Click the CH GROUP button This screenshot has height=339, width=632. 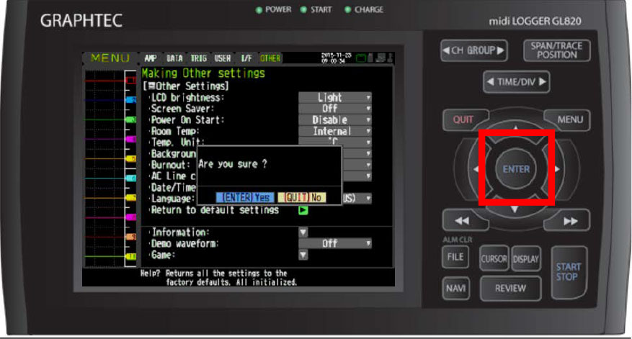[x=473, y=50]
